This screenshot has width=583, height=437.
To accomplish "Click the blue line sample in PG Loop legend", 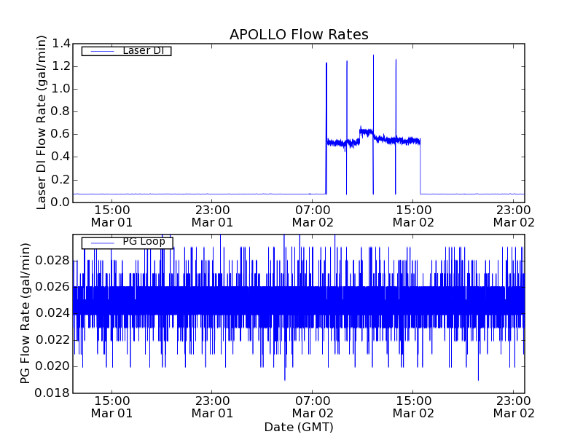I will pos(103,243).
